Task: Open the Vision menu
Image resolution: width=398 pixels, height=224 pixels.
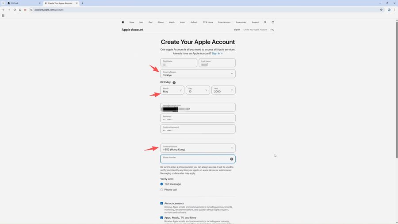Action: click(x=183, y=22)
